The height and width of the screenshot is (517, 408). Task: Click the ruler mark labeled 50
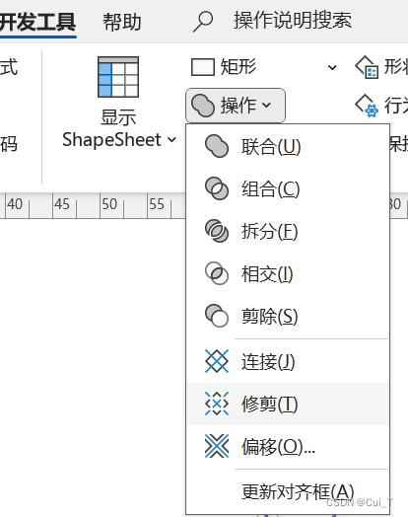(x=109, y=204)
